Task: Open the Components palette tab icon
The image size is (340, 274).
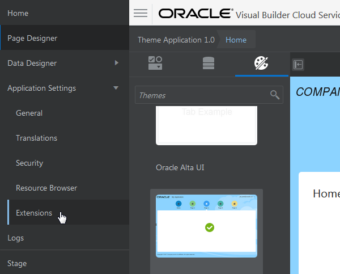Action: pos(155,63)
